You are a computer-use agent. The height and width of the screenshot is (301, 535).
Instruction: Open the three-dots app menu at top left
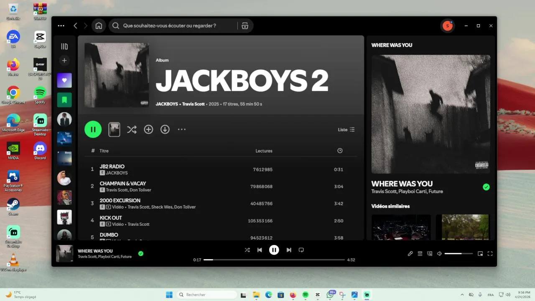coord(61,26)
